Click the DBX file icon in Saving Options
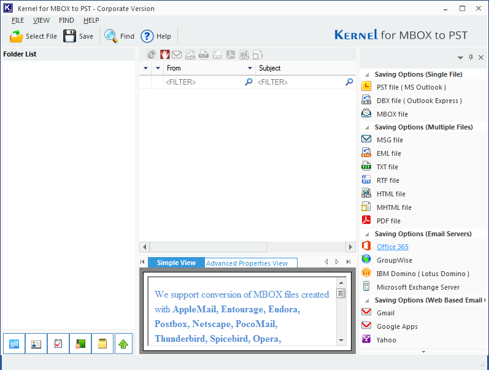The image size is (489, 370). tap(366, 100)
